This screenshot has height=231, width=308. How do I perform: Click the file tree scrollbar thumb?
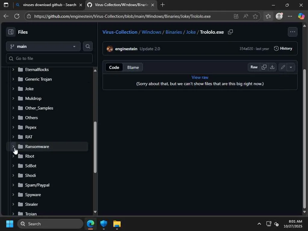tap(95, 147)
